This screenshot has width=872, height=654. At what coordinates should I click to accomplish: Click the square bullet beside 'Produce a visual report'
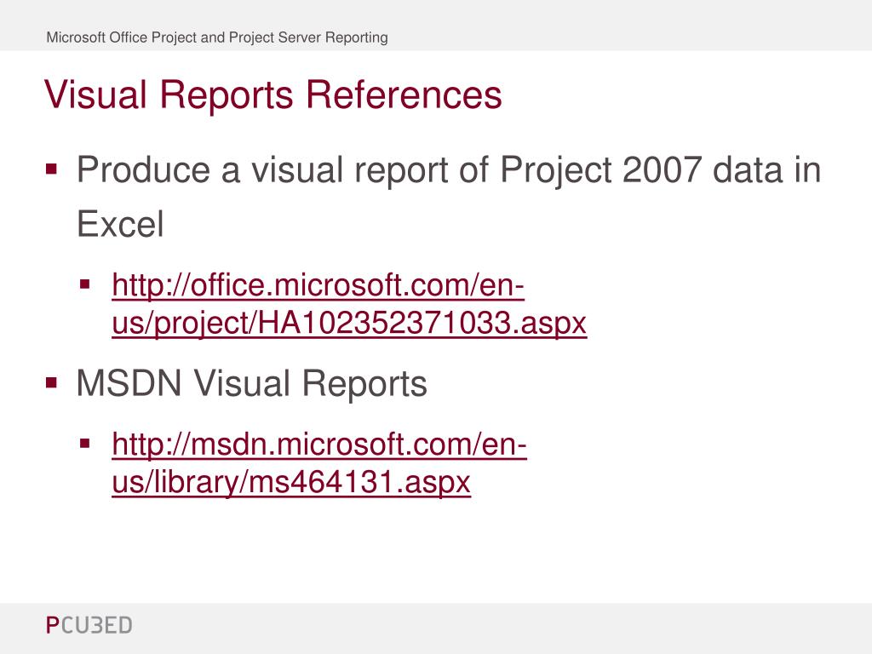pos(52,169)
